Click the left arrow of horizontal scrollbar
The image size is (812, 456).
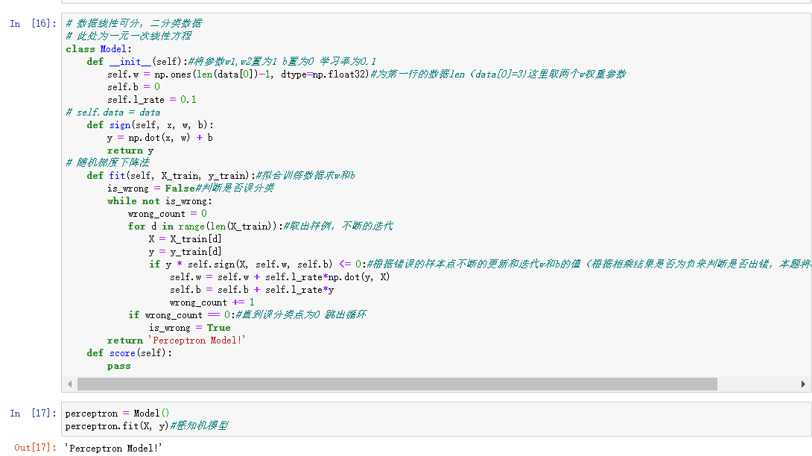point(70,384)
